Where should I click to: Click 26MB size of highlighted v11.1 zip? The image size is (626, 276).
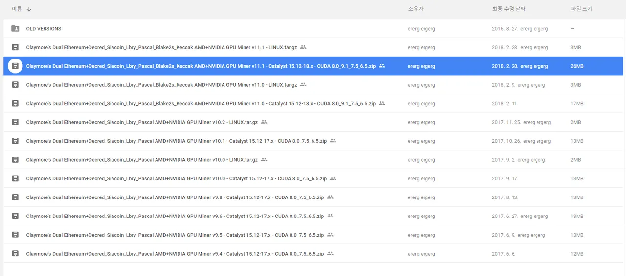tap(577, 66)
